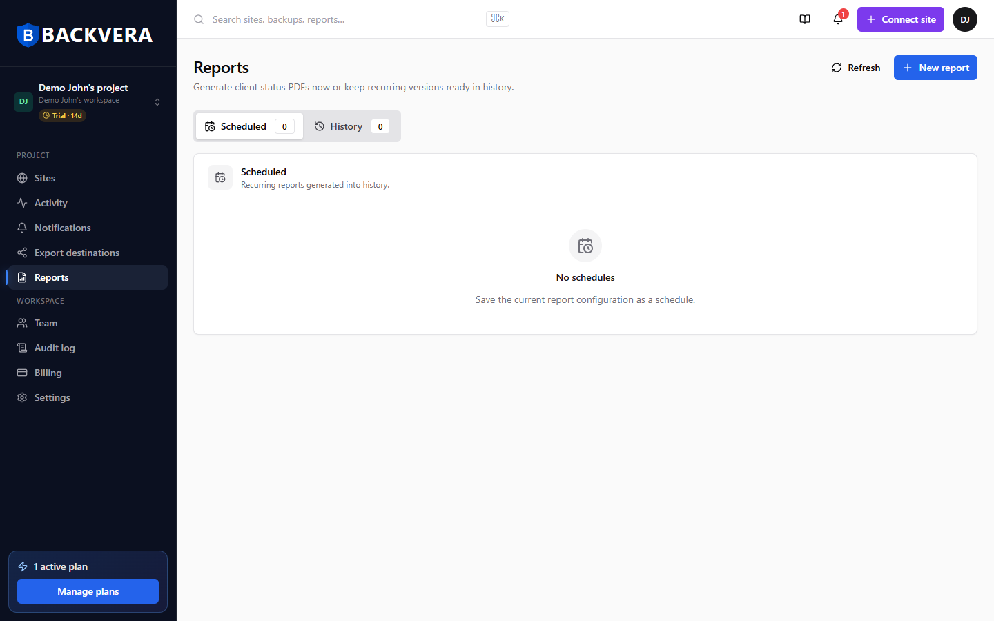994x621 pixels.
Task: Click the search magnifier icon
Action: [x=199, y=19]
